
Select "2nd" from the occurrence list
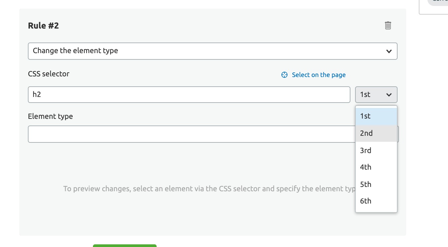point(376,133)
